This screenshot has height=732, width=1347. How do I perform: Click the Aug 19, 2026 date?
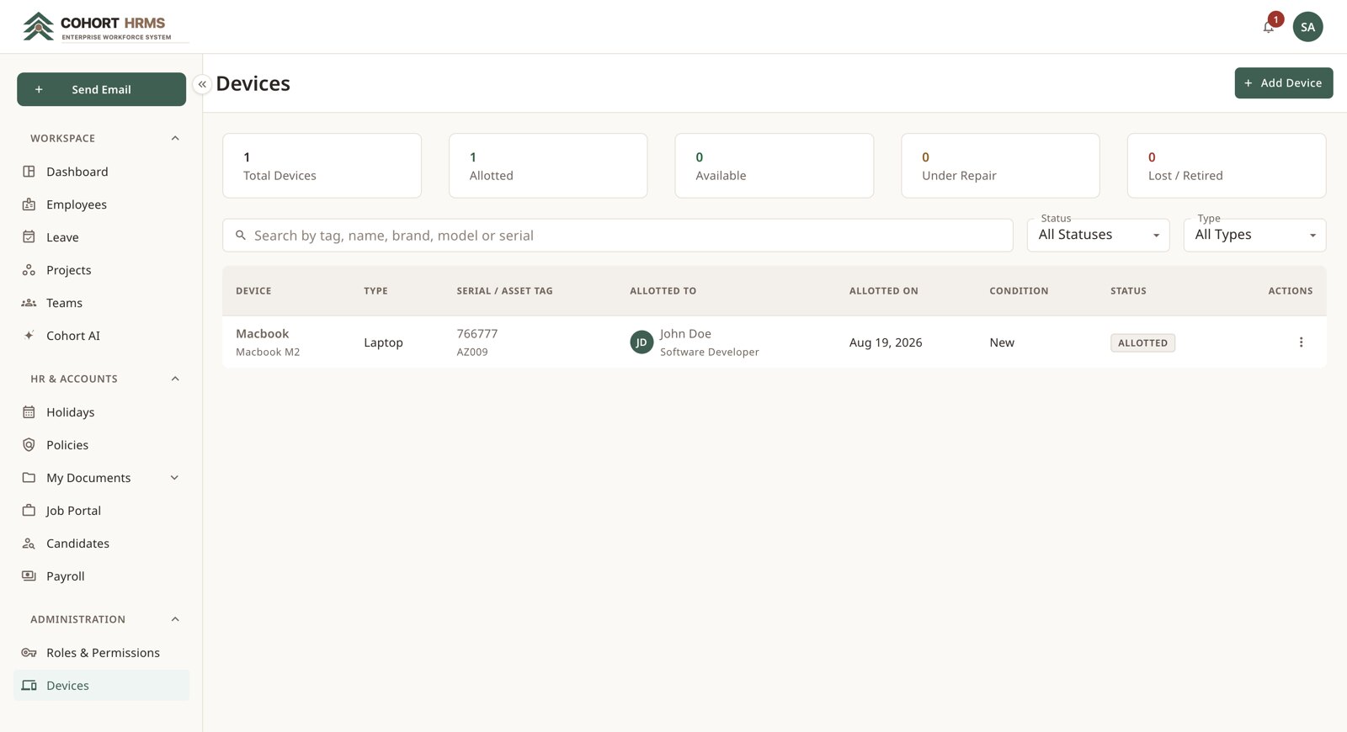(x=886, y=342)
